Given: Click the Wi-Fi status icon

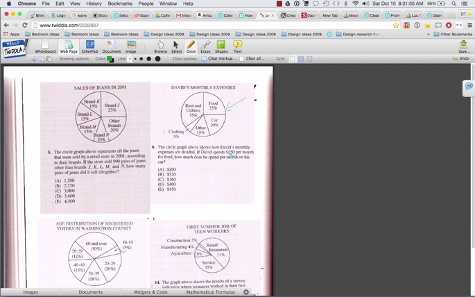Looking at the screenshot, I should point(355,3).
